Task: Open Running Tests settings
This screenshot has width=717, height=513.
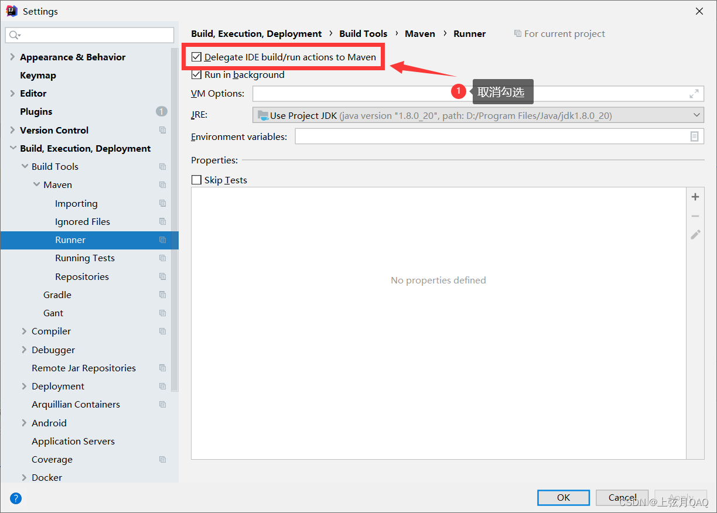Action: pyautogui.click(x=85, y=258)
